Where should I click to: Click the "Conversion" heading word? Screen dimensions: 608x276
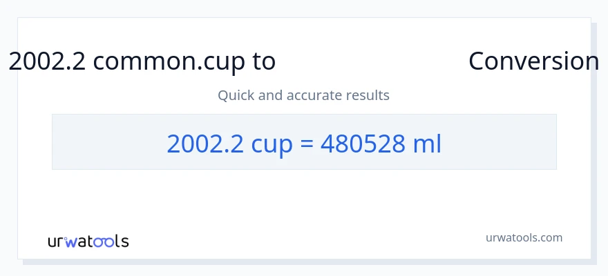pyautogui.click(x=533, y=61)
